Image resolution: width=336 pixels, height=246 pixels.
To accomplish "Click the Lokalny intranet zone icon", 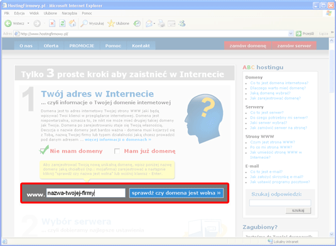I will pyautogui.click(x=270, y=242).
